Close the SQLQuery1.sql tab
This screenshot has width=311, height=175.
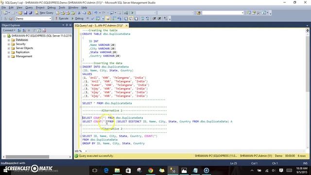click(126, 26)
